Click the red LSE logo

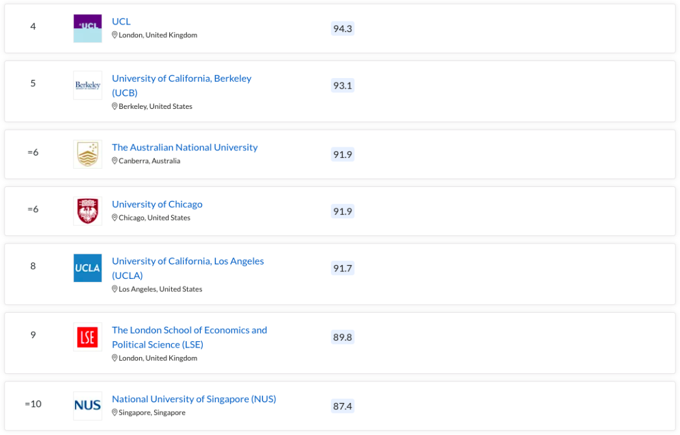[x=88, y=337]
